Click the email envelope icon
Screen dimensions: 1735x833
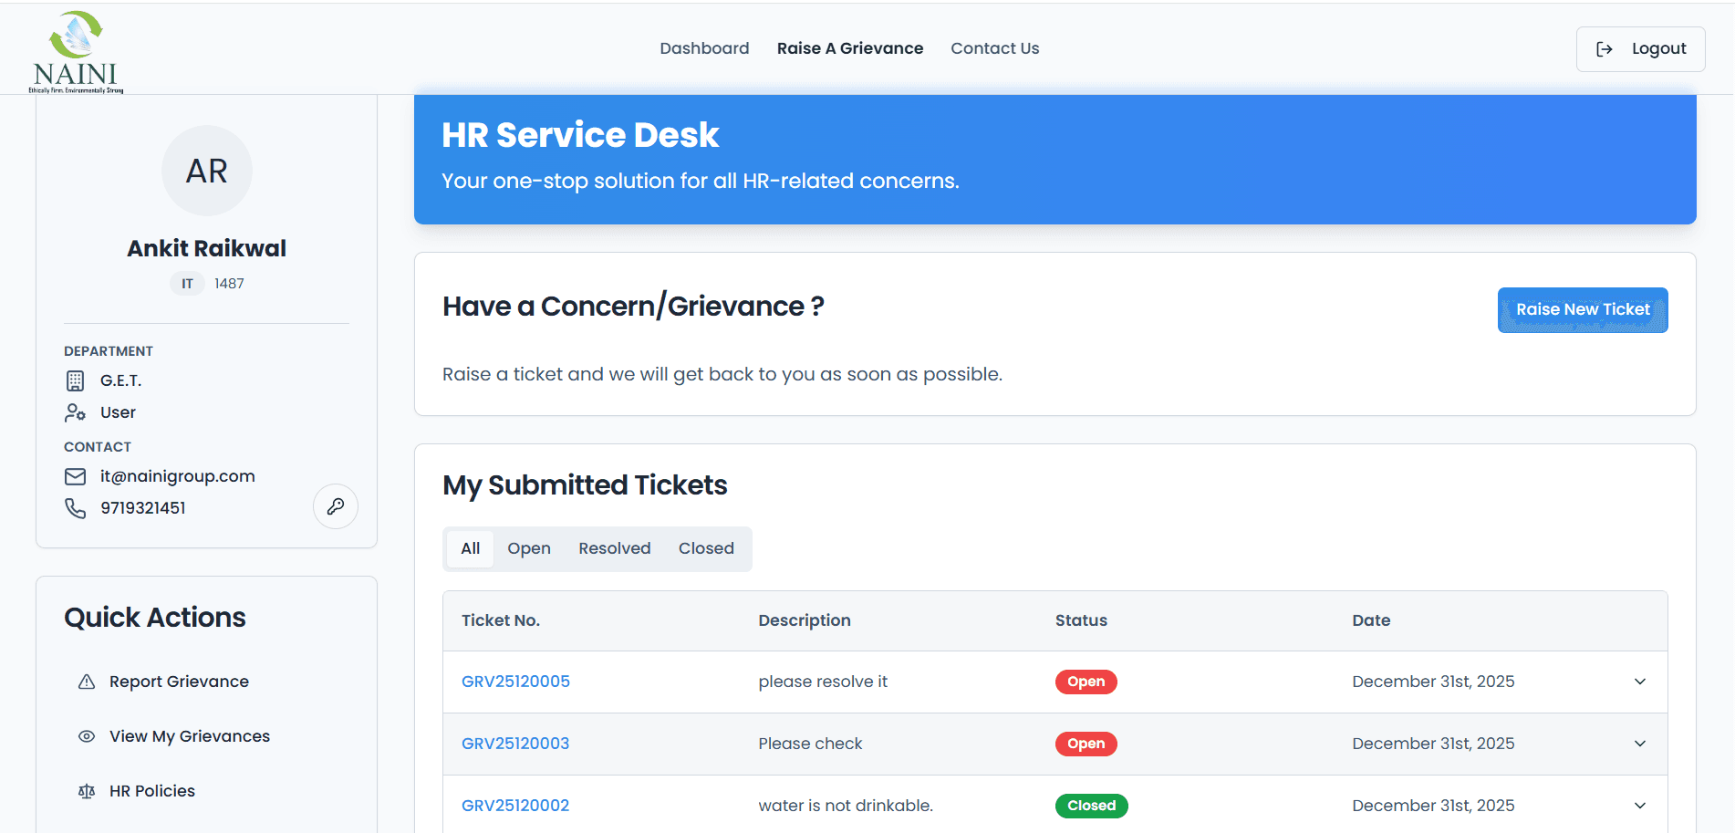[75, 475]
